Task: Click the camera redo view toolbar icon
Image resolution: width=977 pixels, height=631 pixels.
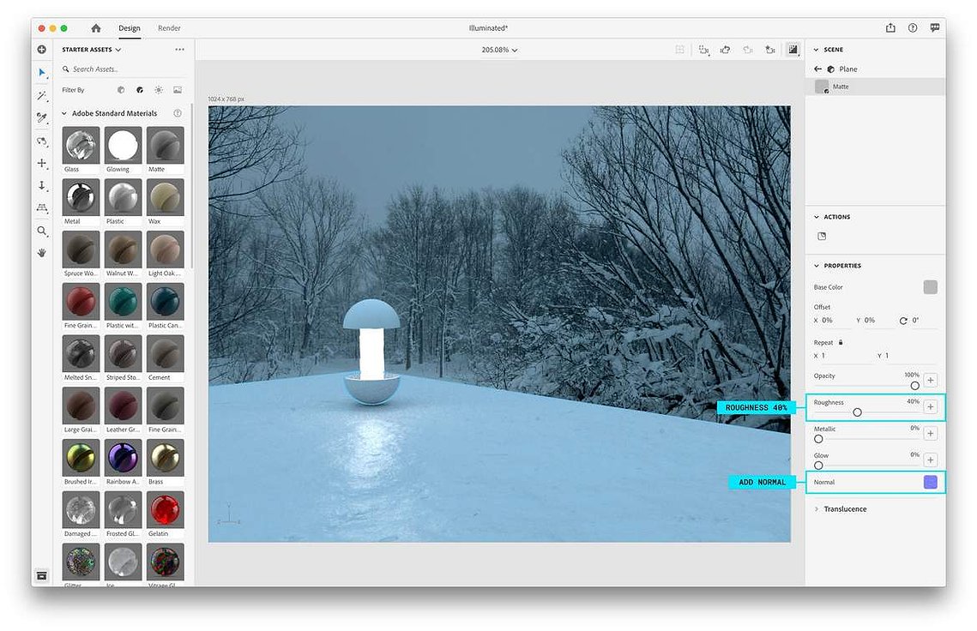Action: (748, 50)
